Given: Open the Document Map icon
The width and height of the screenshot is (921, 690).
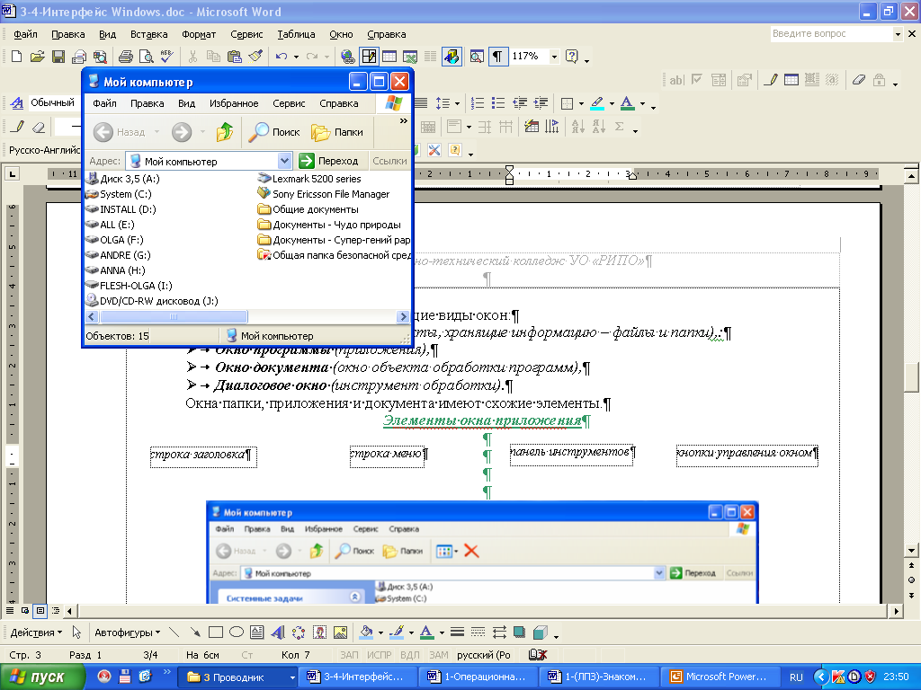Looking at the screenshot, I should tap(477, 57).
